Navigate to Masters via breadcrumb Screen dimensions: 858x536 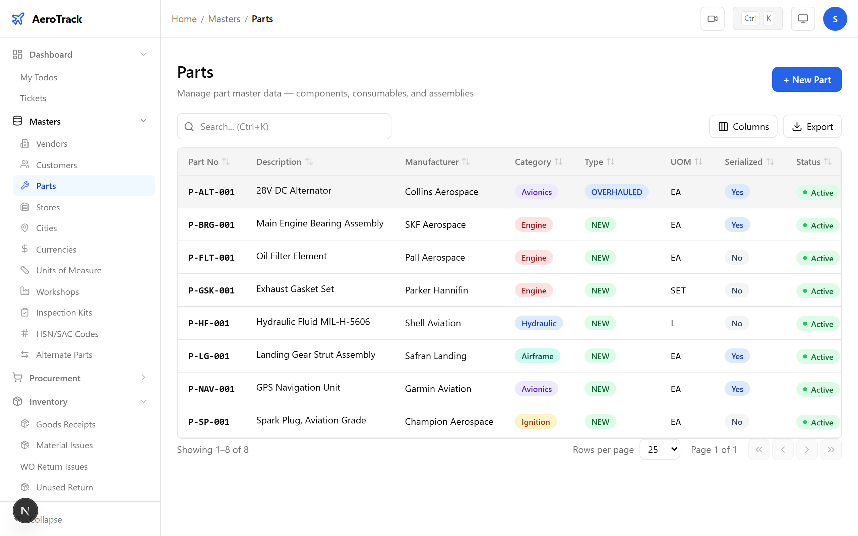[x=224, y=18]
